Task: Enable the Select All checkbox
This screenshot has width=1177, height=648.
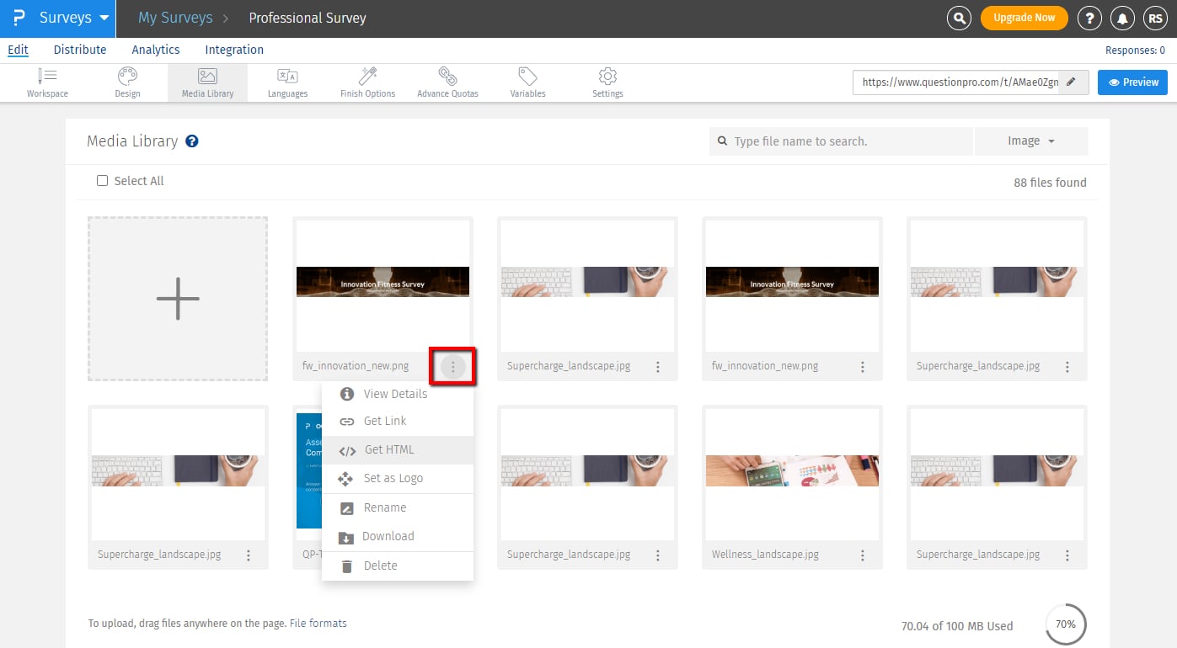Action: 102,180
